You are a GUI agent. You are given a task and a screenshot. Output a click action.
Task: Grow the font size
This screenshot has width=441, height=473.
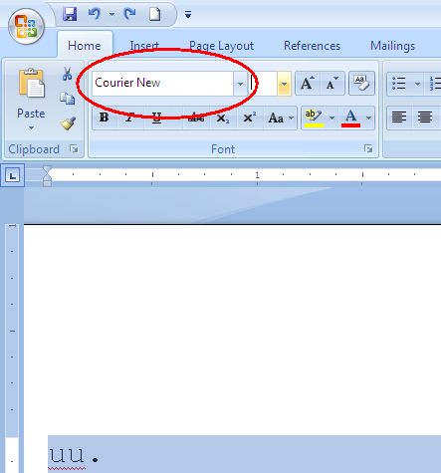(x=308, y=83)
